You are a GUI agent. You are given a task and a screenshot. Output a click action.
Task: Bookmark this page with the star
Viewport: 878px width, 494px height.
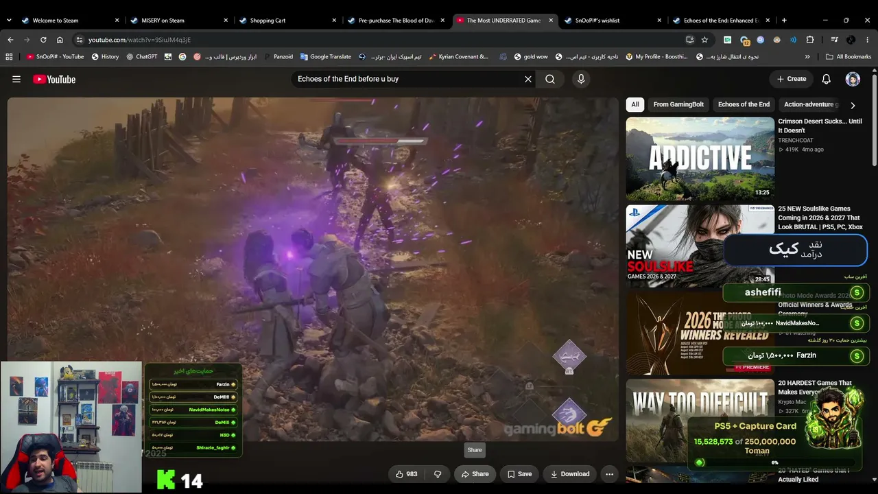(704, 40)
